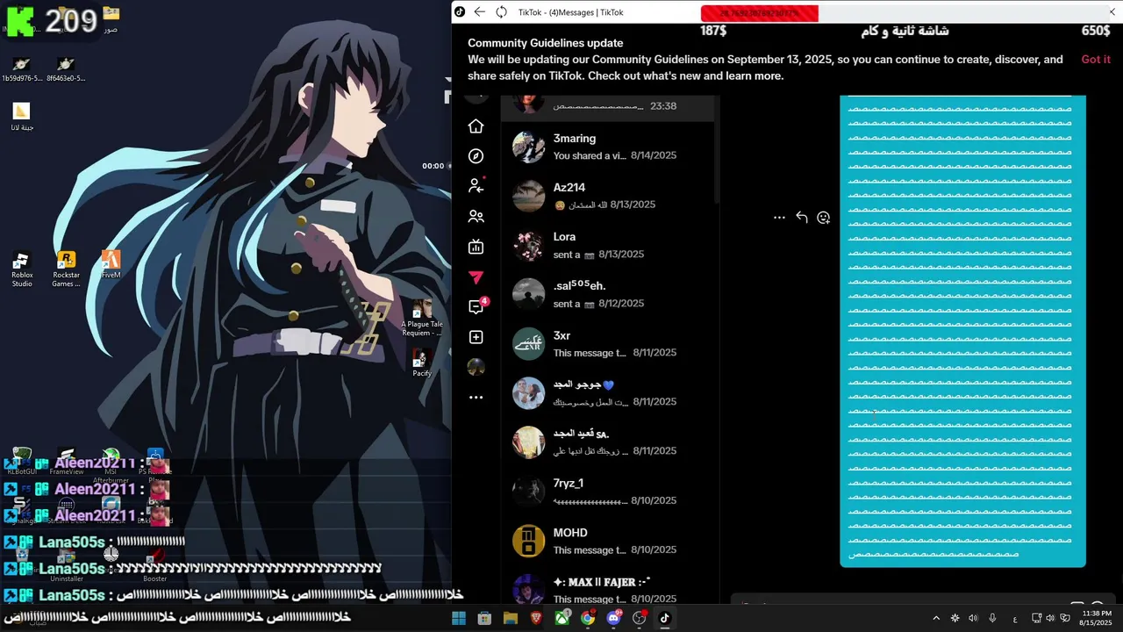This screenshot has height=632, width=1123.
Task: Open Brave browser from the taskbar
Action: click(536, 618)
